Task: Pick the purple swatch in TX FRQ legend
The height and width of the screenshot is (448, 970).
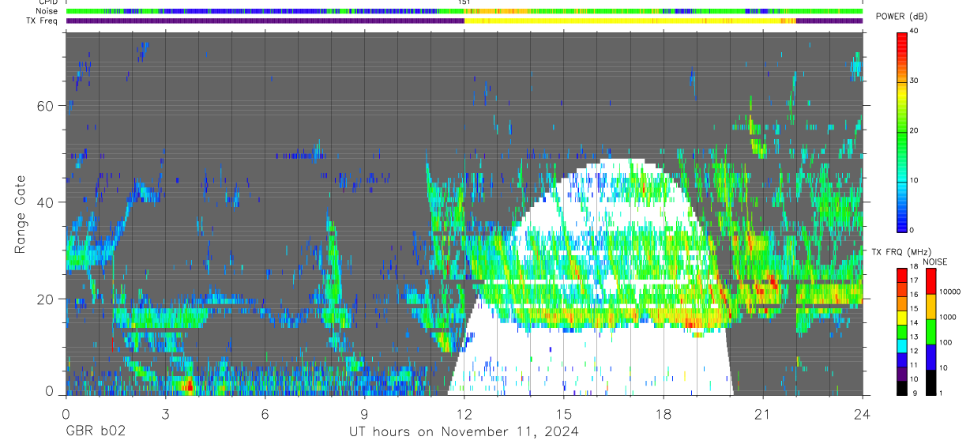Action: [901, 375]
